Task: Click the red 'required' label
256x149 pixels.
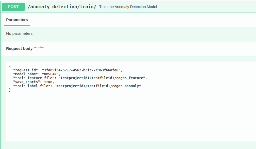Action: (x=40, y=48)
